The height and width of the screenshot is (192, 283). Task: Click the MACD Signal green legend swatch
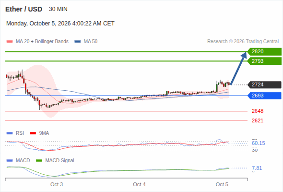coord(39,161)
